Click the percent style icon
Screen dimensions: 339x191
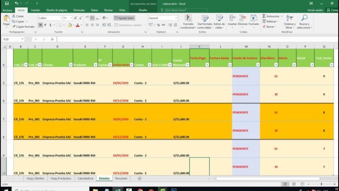point(158,25)
